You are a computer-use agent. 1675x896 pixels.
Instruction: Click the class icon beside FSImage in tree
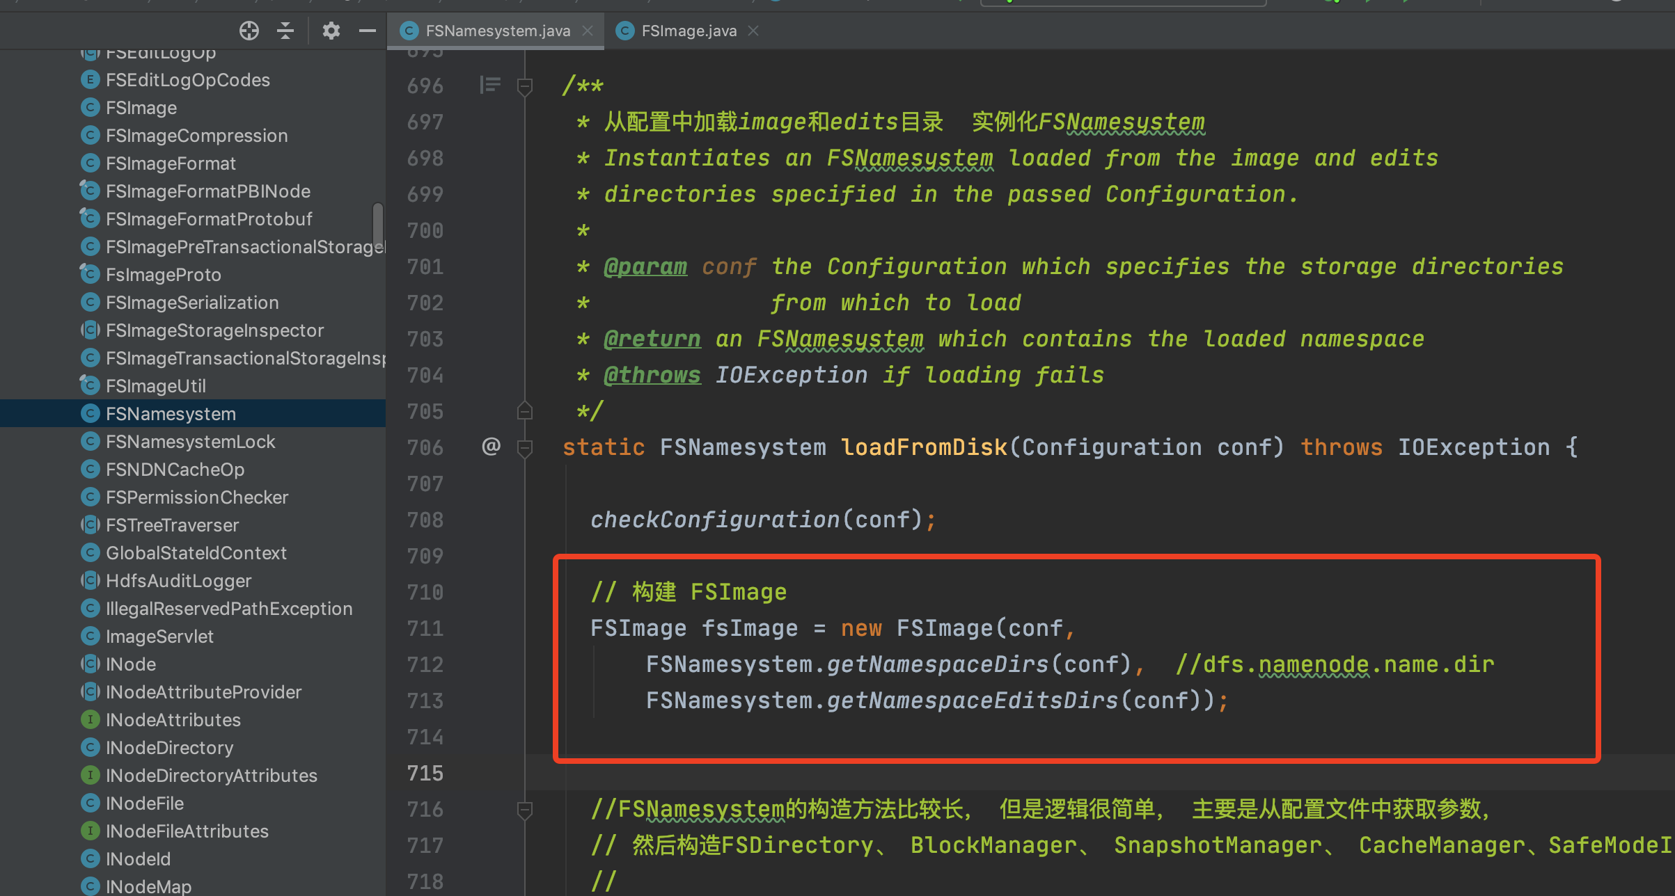point(91,107)
